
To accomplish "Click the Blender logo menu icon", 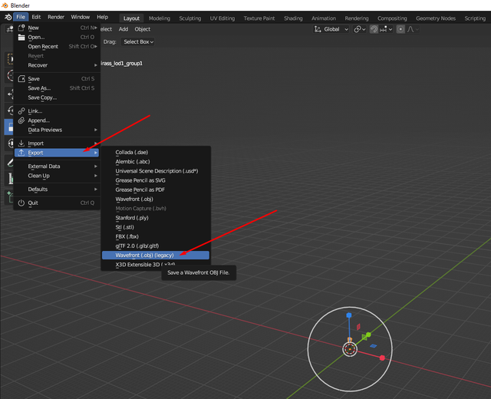I will [8, 17].
